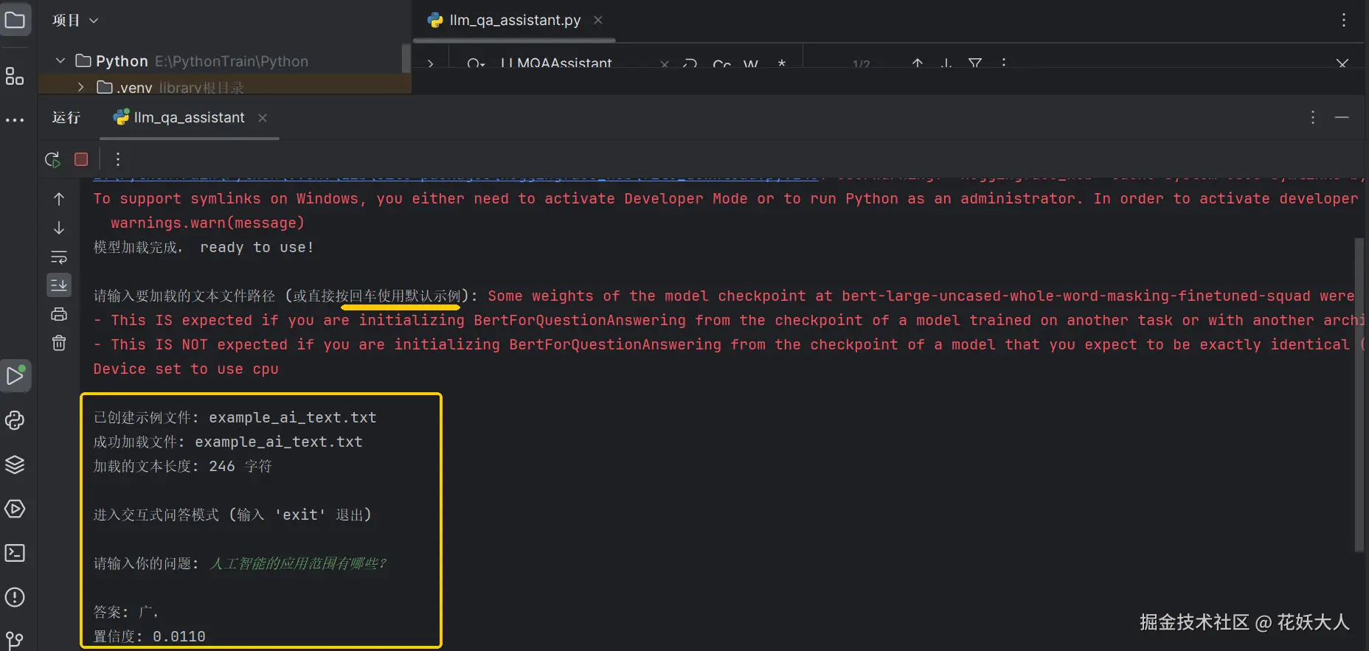
Task: Toggle Match Case Cc in search bar
Action: click(722, 64)
